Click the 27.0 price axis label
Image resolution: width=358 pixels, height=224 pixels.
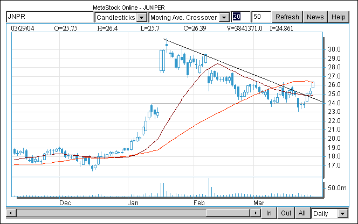[x=334, y=76]
